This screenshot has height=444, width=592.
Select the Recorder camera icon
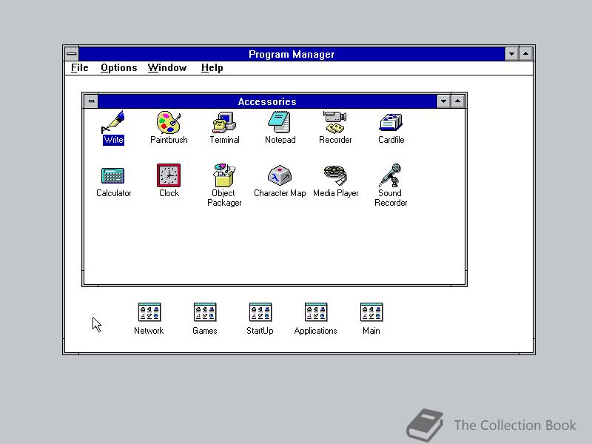[335, 122]
